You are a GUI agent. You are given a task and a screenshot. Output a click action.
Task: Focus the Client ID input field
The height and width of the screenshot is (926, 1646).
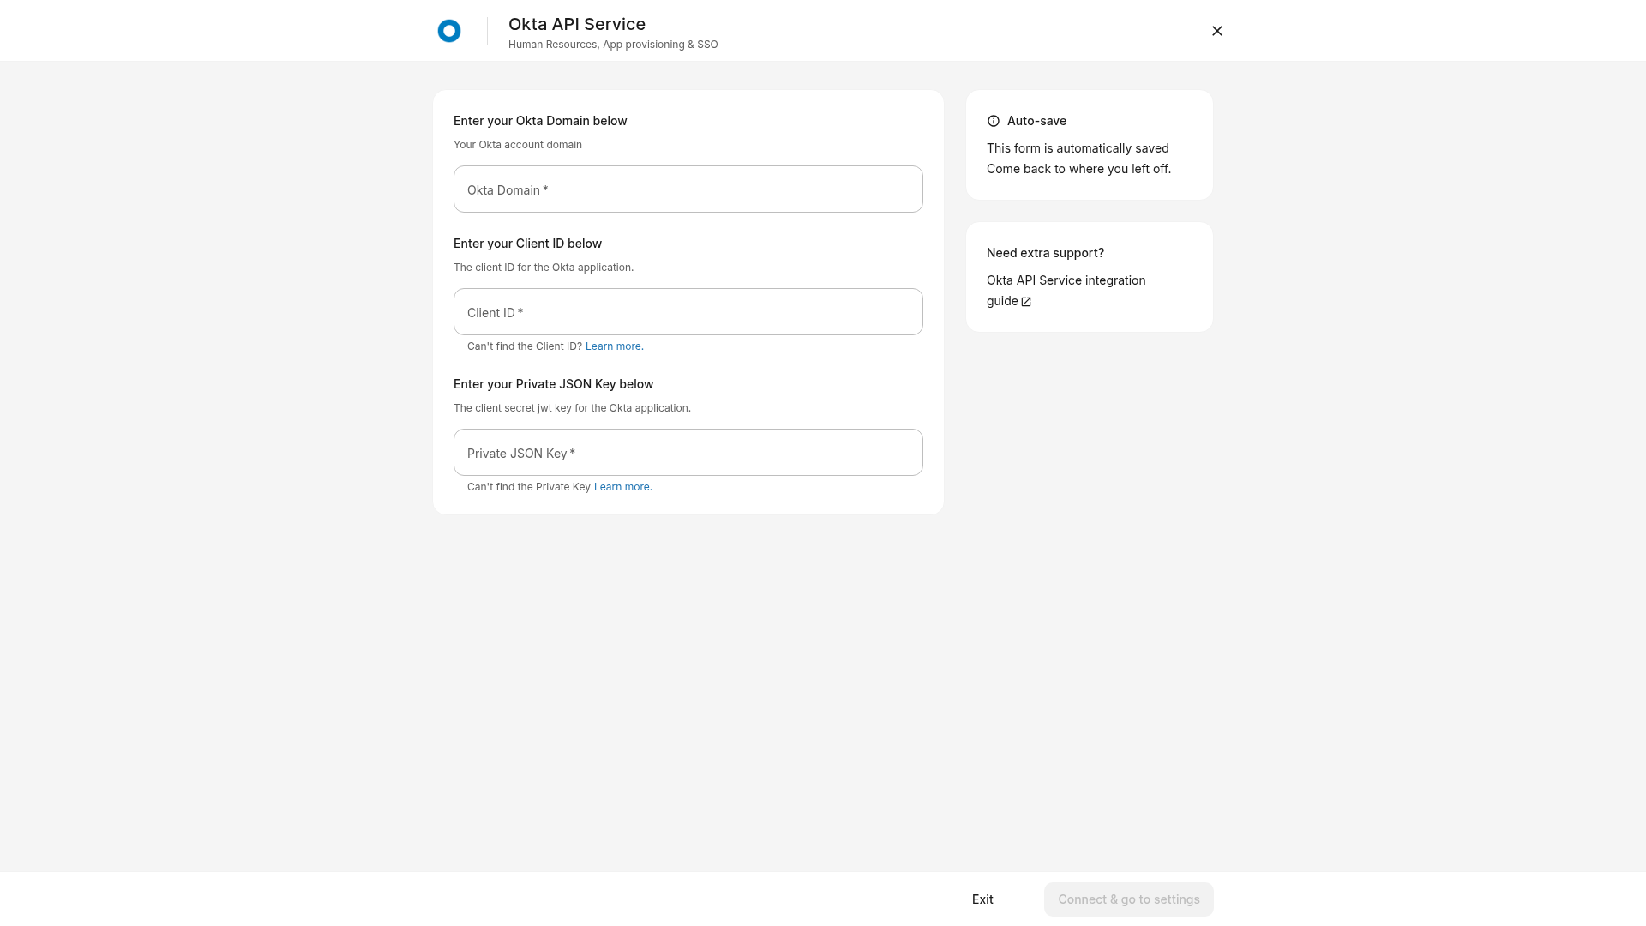pyautogui.click(x=688, y=312)
